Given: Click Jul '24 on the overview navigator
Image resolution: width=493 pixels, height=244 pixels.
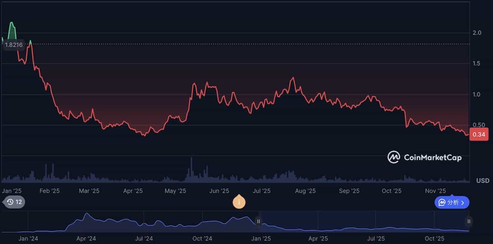Looking at the screenshot, I should pos(144,238).
